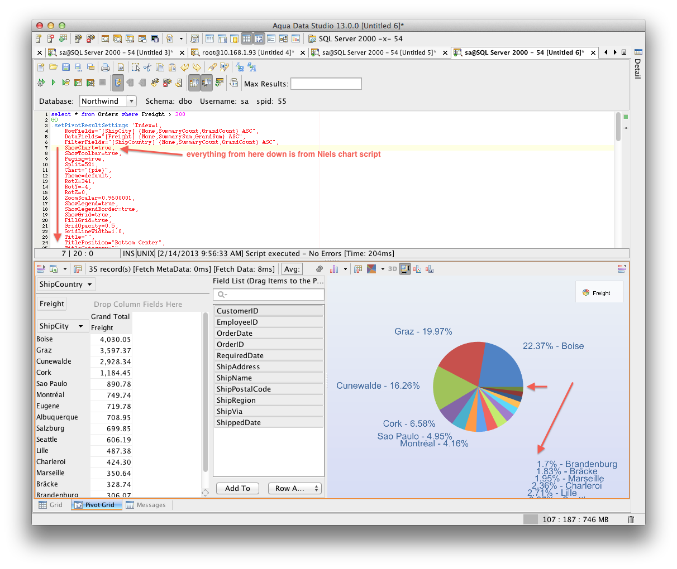Click the chart color theme icon
The image size is (677, 569).
[x=371, y=269]
